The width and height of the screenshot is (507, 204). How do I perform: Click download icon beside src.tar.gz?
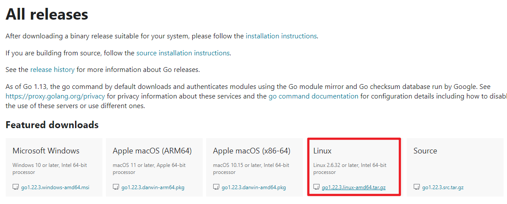click(x=416, y=187)
